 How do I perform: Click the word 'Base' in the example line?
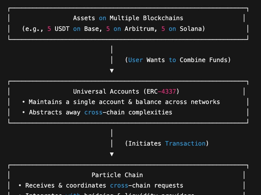91,29
